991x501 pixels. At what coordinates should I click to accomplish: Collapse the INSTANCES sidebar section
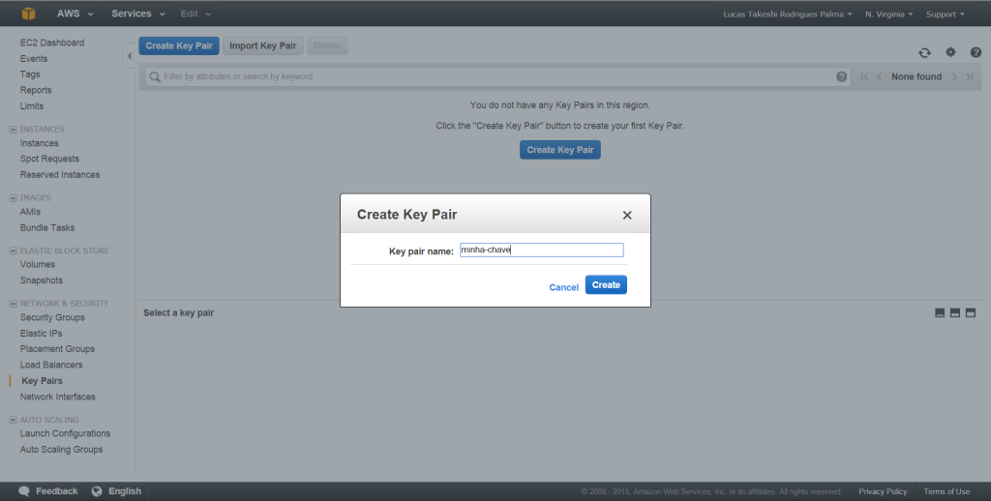coord(13,130)
